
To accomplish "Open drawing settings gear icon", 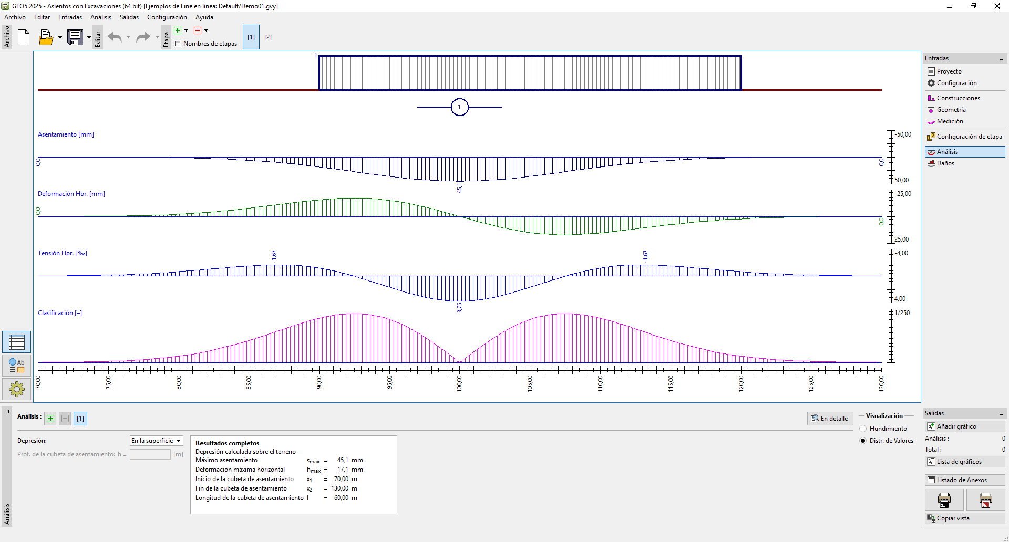I will [17, 389].
